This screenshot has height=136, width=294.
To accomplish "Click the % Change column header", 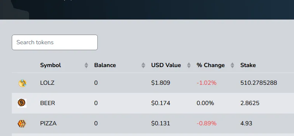I will (x=211, y=65).
